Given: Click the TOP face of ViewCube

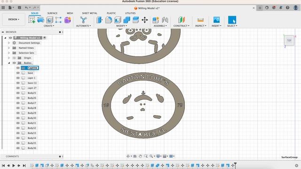Looking at the screenshot, I should [x=289, y=40].
